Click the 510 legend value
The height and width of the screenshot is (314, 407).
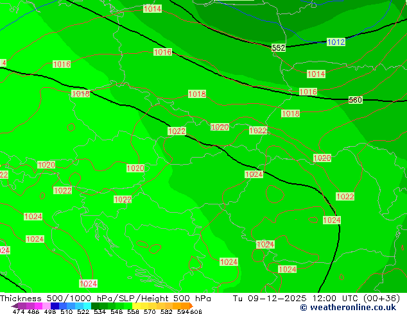click(67, 311)
